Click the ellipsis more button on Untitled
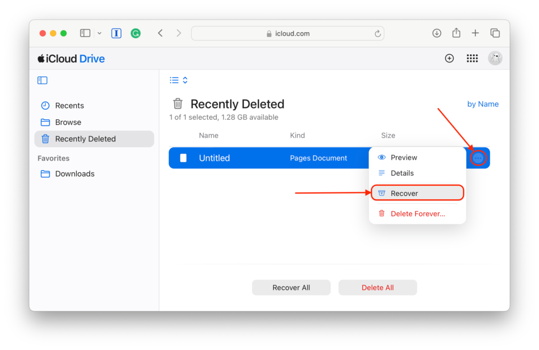Viewport: 539px width, 350px height. tap(478, 158)
